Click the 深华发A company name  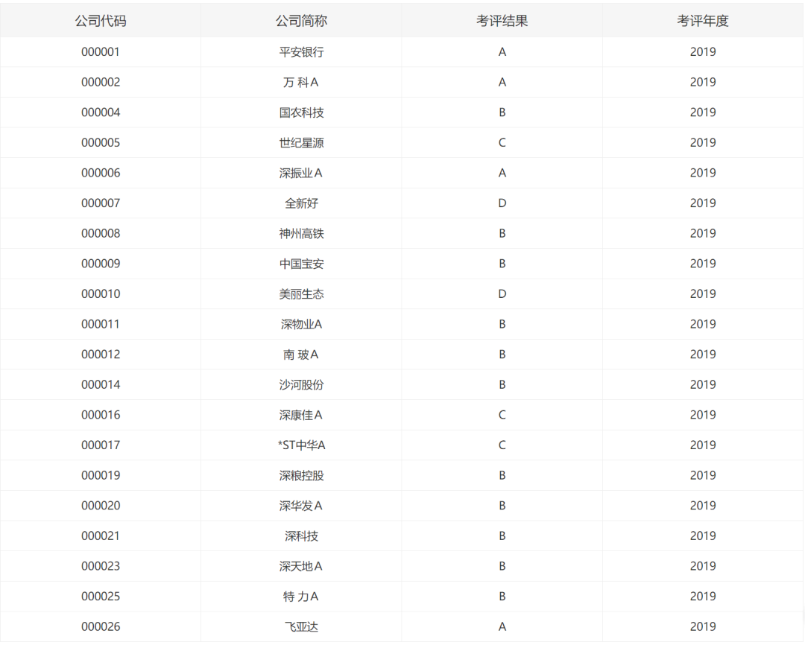[x=301, y=506]
